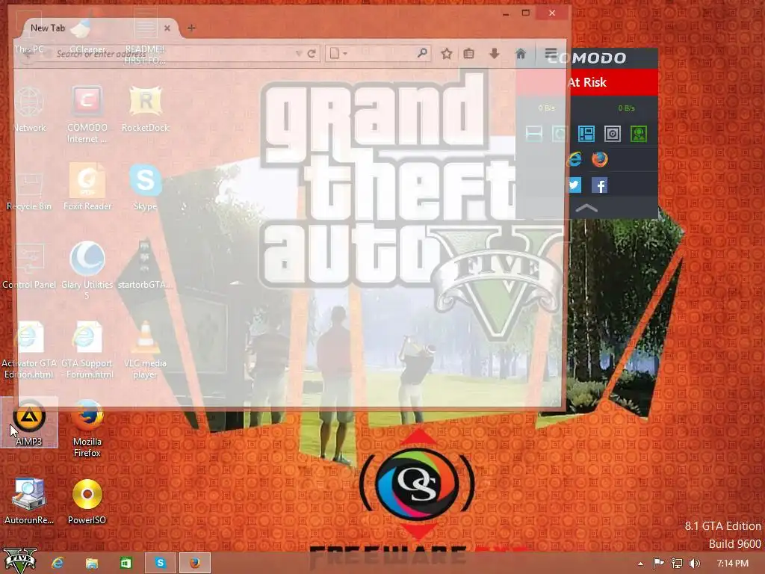
Task: Launch Internet Explorer from COMODO widget
Action: (x=574, y=159)
